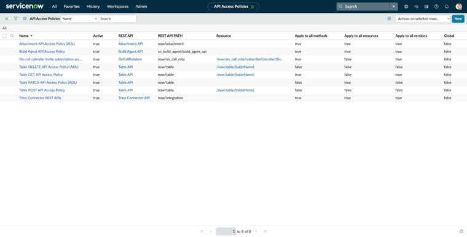467x237 pixels.
Task: Click the now/attachment path cell
Action: pyautogui.click(x=171, y=43)
